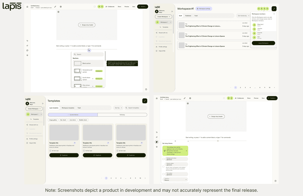
Task: Open the Typeface Roboto dropdown
Action: tap(175, 180)
